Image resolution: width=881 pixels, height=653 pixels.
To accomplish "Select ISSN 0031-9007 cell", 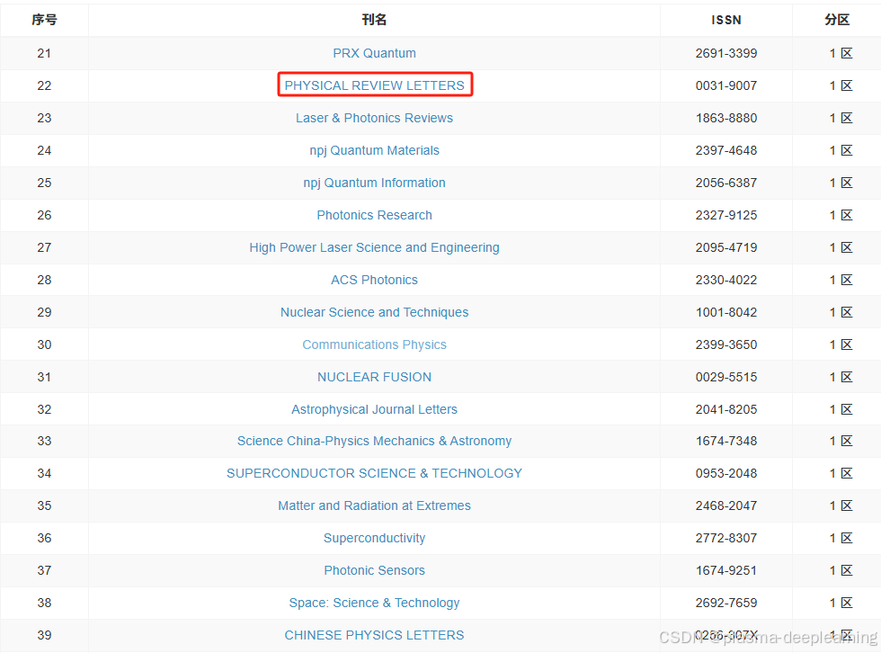I will point(726,85).
